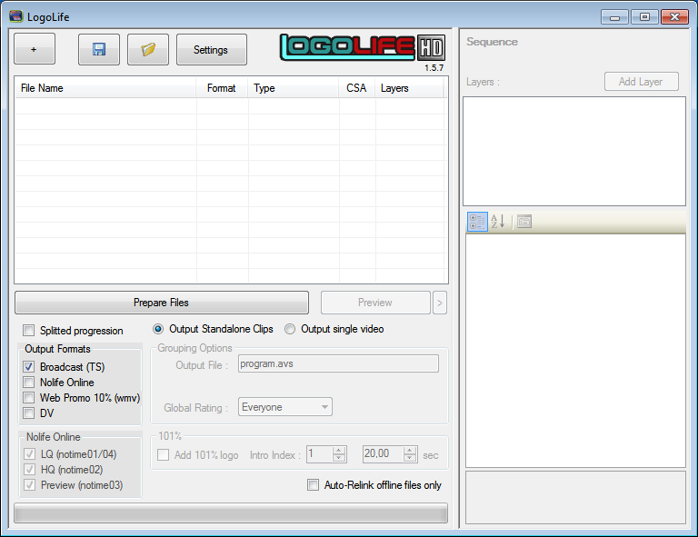Enable the Splitted progression checkbox
The height and width of the screenshot is (537, 698).
[x=29, y=331]
